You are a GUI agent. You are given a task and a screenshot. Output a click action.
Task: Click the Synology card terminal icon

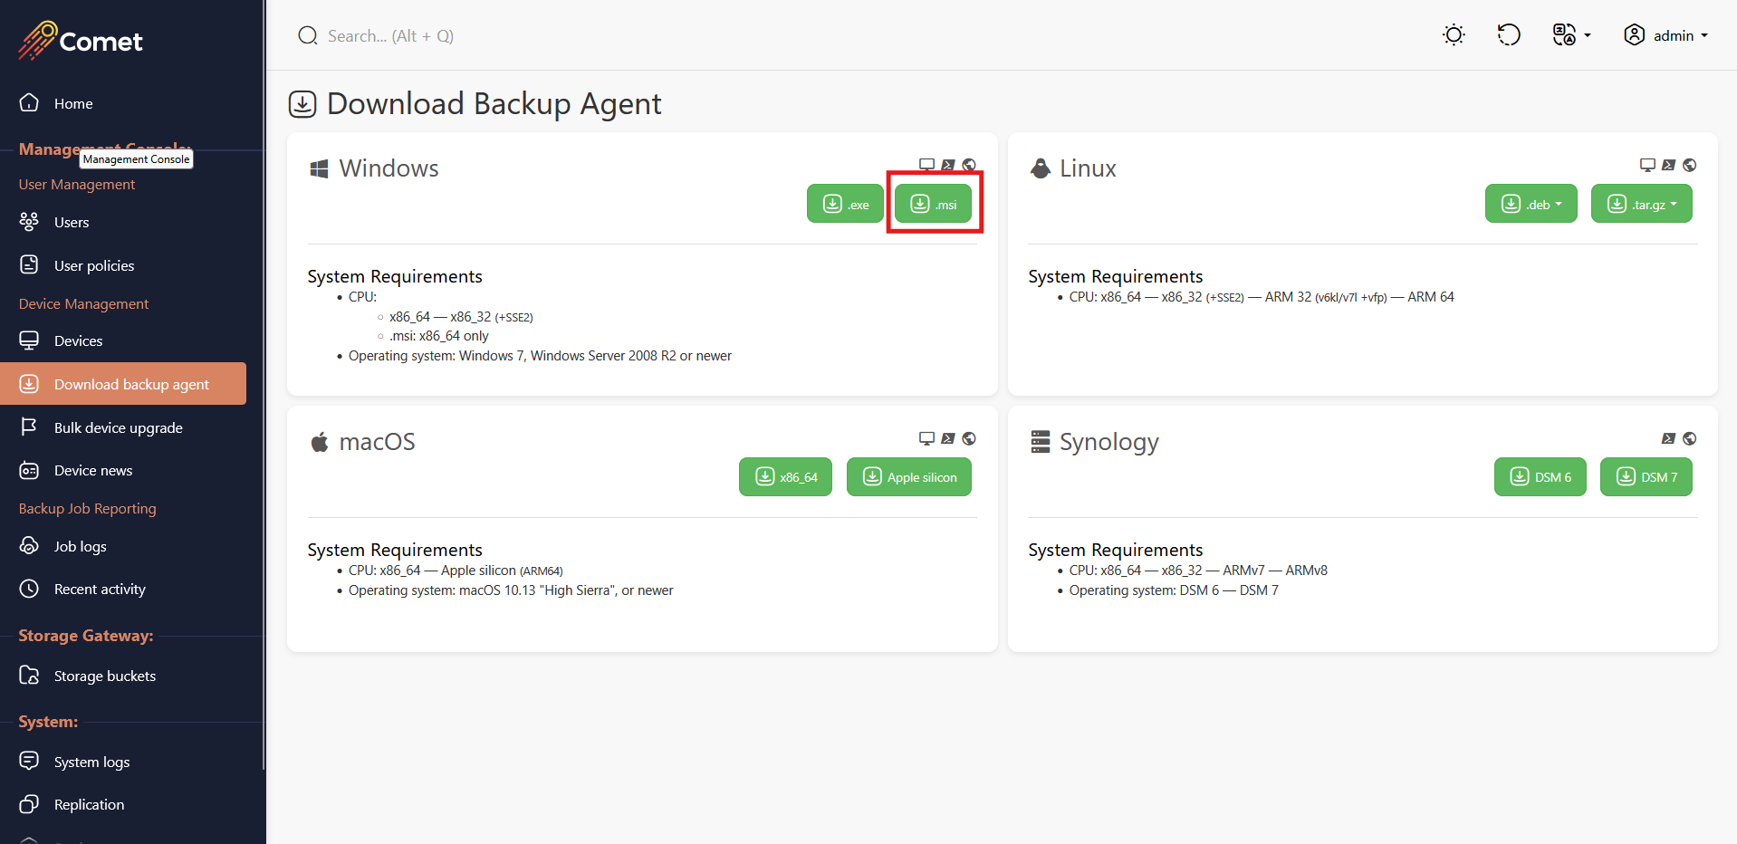tap(1668, 438)
